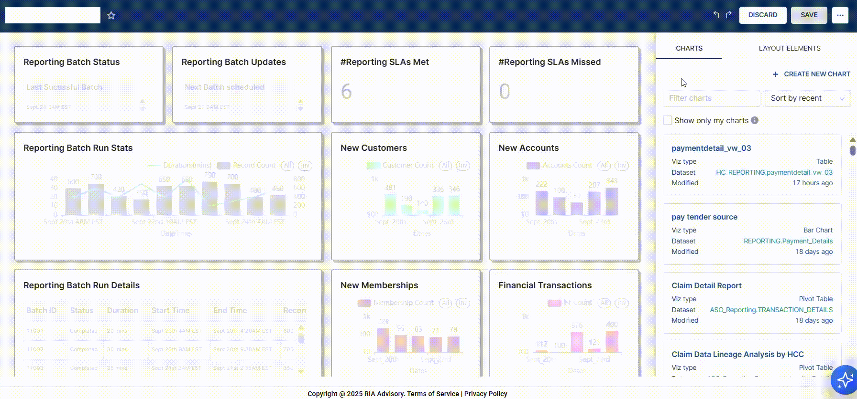Toggle All in Financial Transactions legend
The width and height of the screenshot is (857, 399).
tap(604, 303)
